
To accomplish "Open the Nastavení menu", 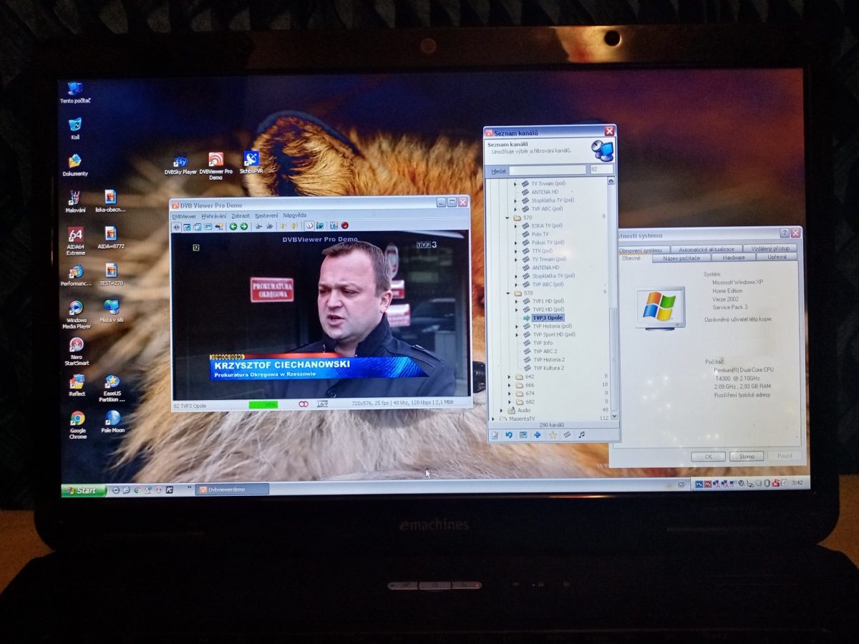I will [266, 215].
